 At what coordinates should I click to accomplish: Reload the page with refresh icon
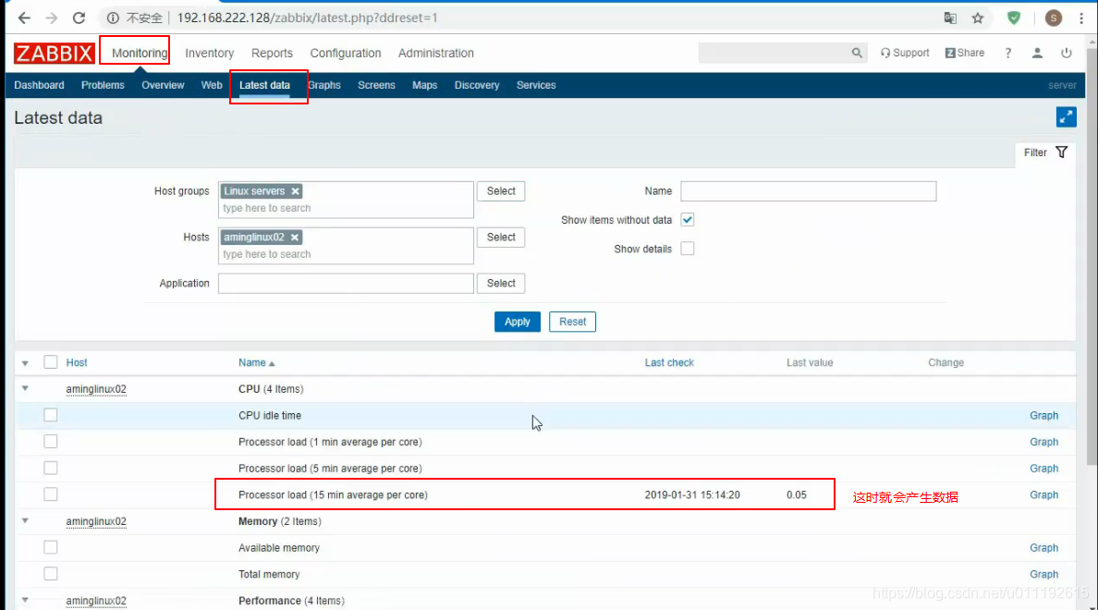coord(79,18)
